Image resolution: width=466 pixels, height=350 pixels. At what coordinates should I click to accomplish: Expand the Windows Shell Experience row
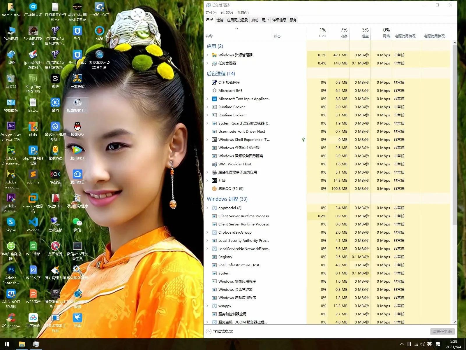(x=207, y=139)
